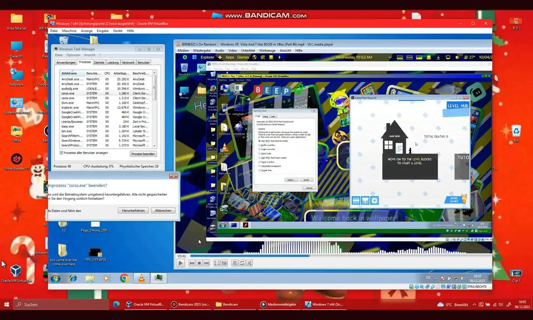This screenshot has height=320, width=533.
Task: Stop VLC playback with the stop button
Action: coord(199,263)
